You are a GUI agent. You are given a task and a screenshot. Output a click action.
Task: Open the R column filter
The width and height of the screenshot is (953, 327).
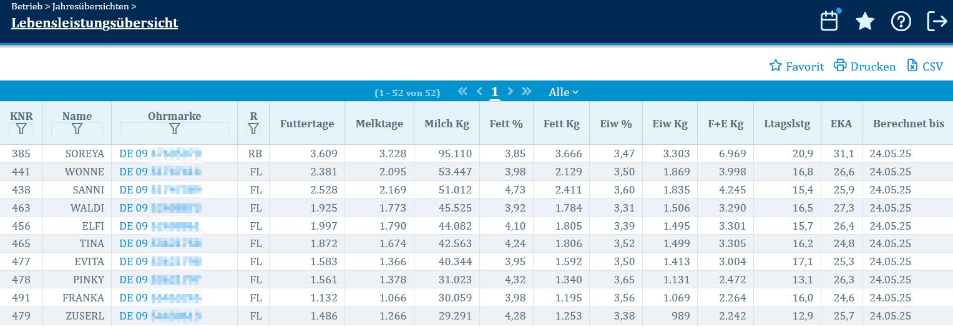coord(253,130)
